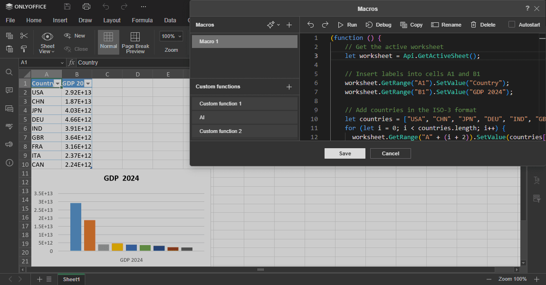Zoom out using status bar minus
Viewport: 546px width, 285px height.
(x=489, y=279)
